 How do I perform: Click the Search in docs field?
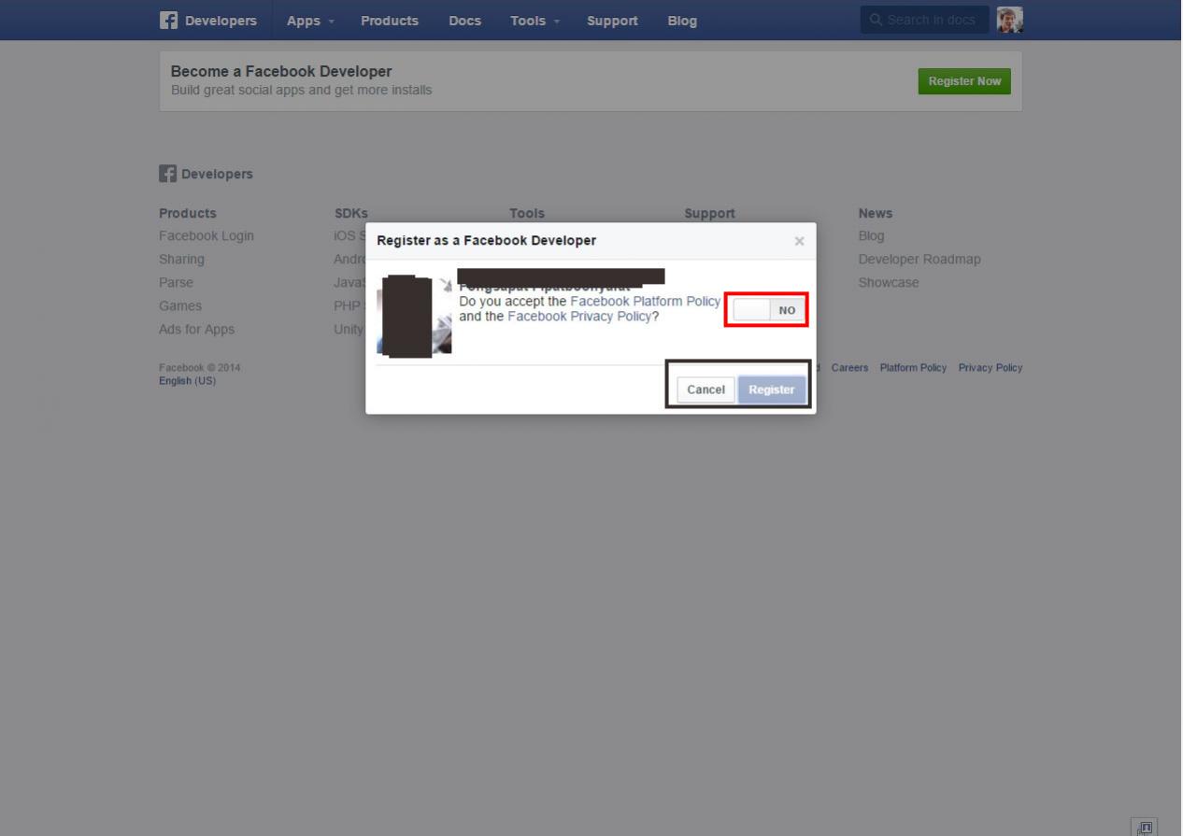pos(924,20)
